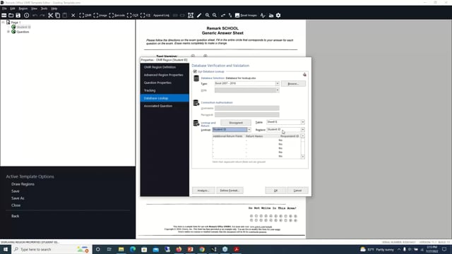Click Draw Regions in Active Template Options
The height and width of the screenshot is (254, 452).
[23, 184]
